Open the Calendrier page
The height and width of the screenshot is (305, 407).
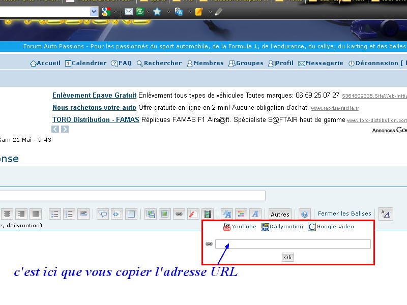click(x=85, y=63)
